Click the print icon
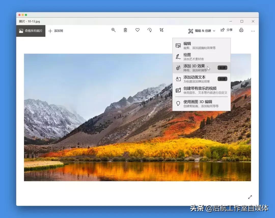The image size is (275, 218). [x=241, y=30]
